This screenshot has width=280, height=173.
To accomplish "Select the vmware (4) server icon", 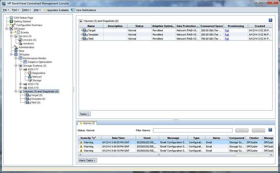I will [20, 40].
